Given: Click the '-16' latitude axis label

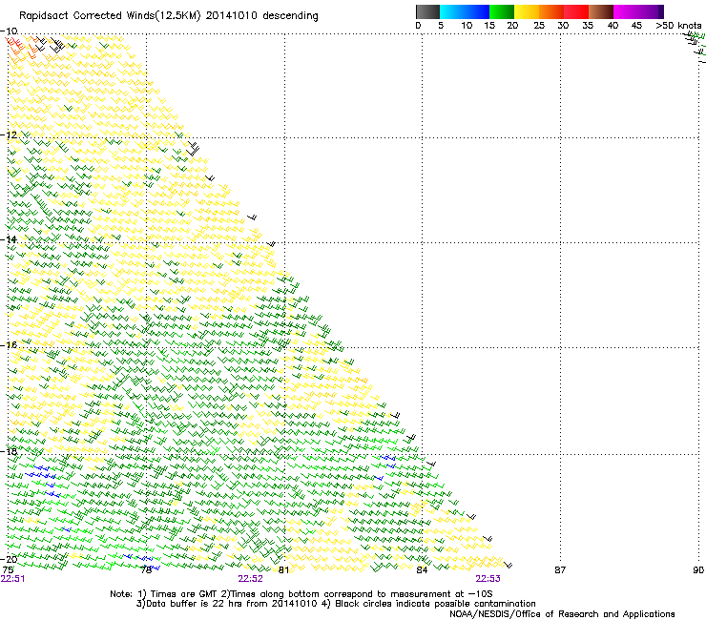Looking at the screenshot, I should click(9, 345).
